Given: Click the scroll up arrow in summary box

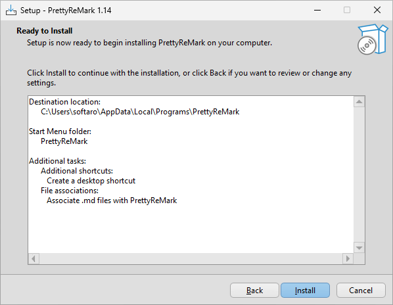Looking at the screenshot, I should pyautogui.click(x=359, y=101).
